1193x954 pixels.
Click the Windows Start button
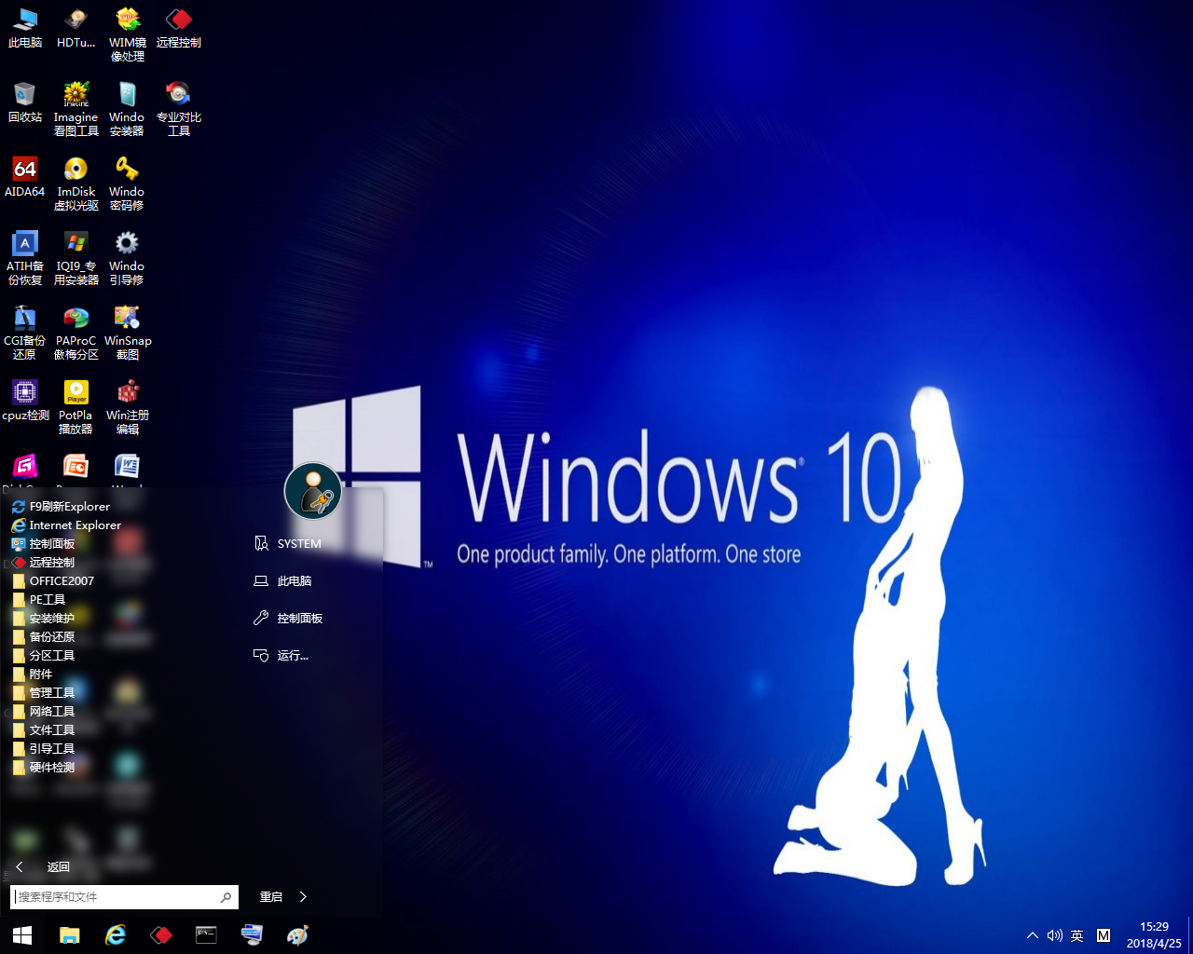22,935
